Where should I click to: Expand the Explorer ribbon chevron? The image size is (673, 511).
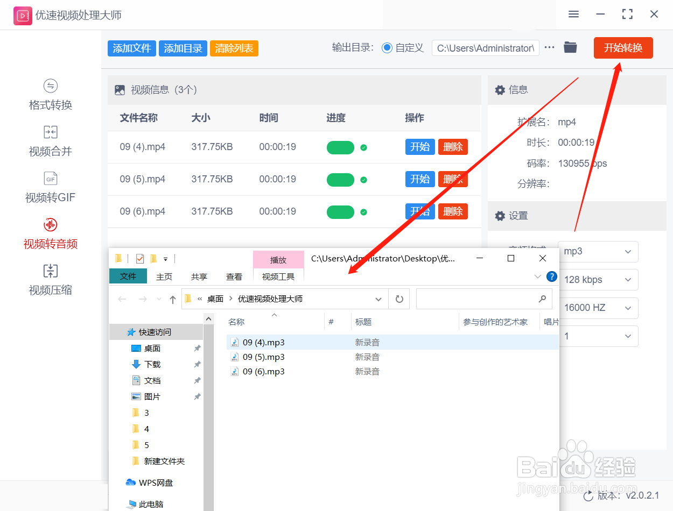[x=537, y=276]
